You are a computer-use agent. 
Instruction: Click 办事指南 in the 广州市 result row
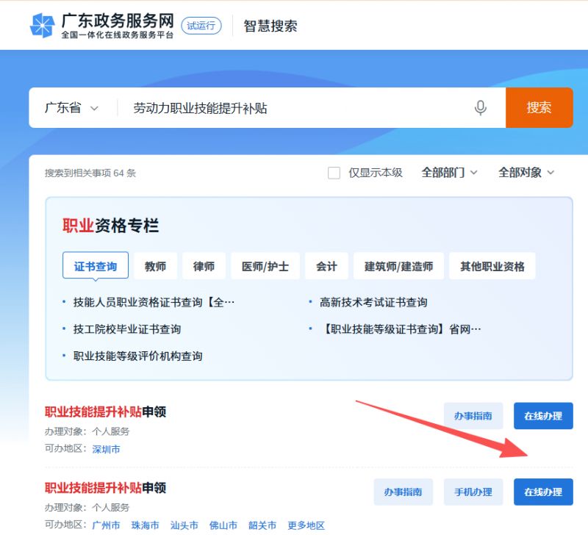403,492
